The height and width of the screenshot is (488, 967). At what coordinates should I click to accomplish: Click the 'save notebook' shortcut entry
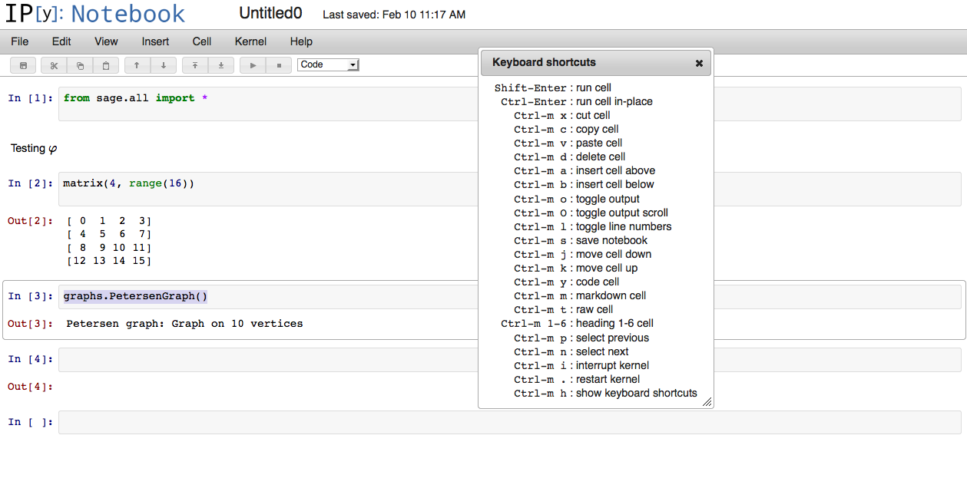(581, 240)
